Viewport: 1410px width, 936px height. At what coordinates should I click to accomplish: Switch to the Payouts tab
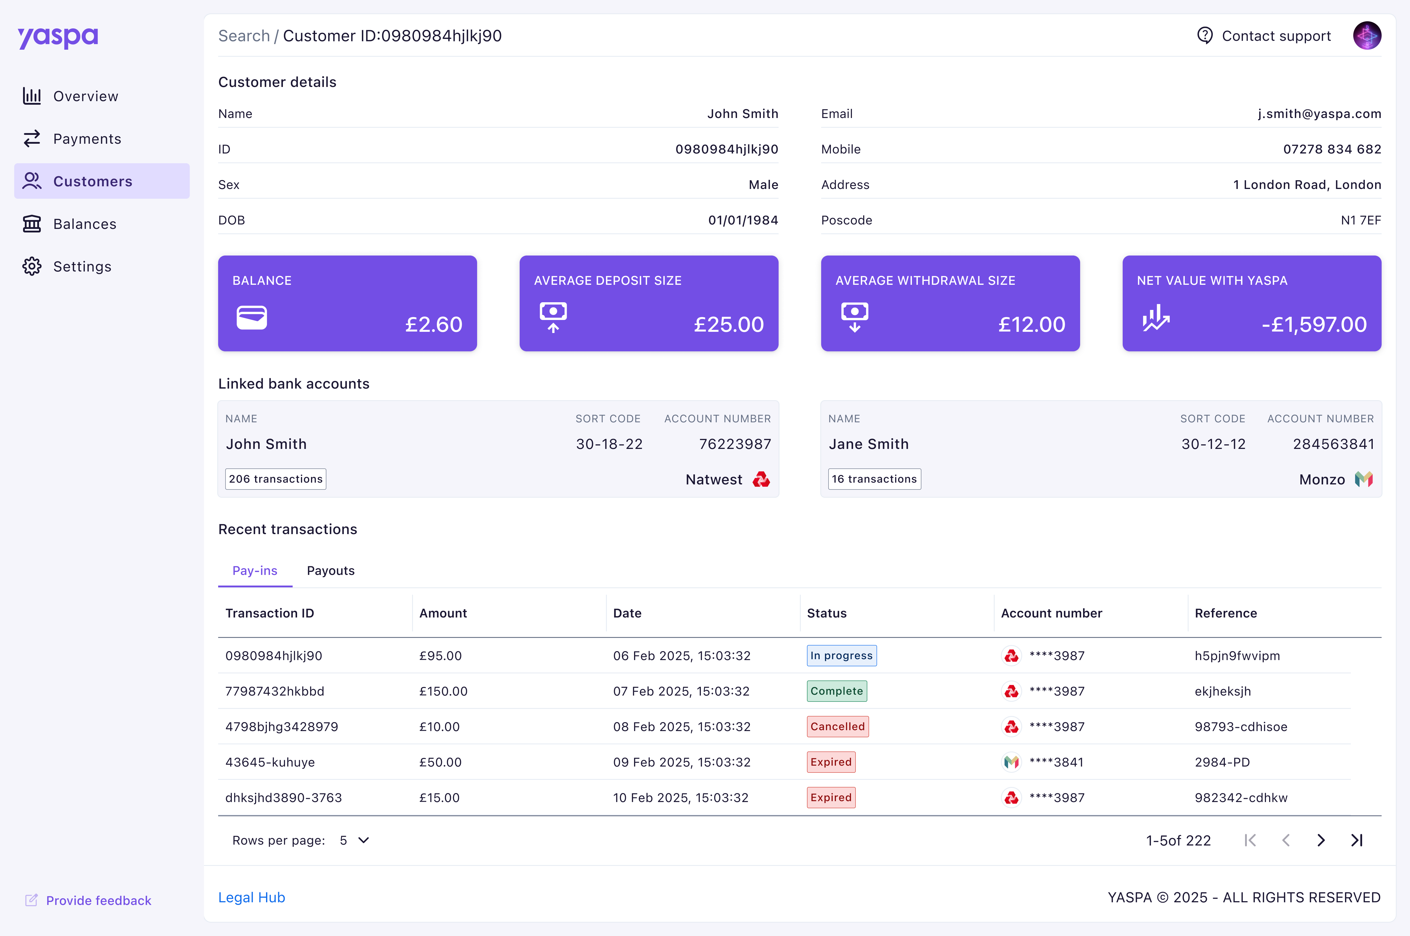[330, 571]
